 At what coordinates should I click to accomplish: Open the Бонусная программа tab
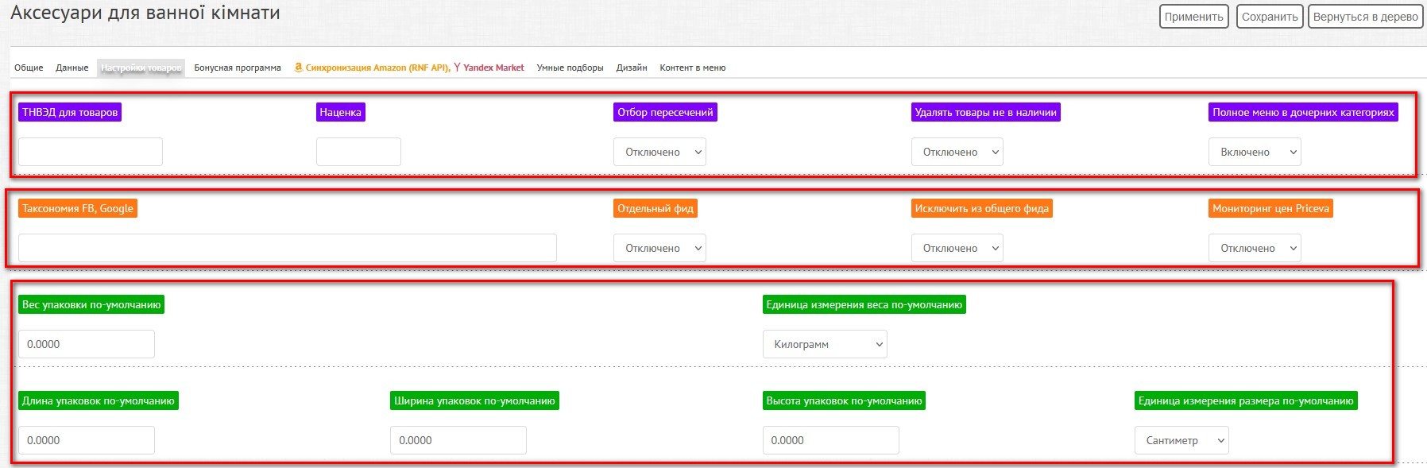(x=237, y=68)
